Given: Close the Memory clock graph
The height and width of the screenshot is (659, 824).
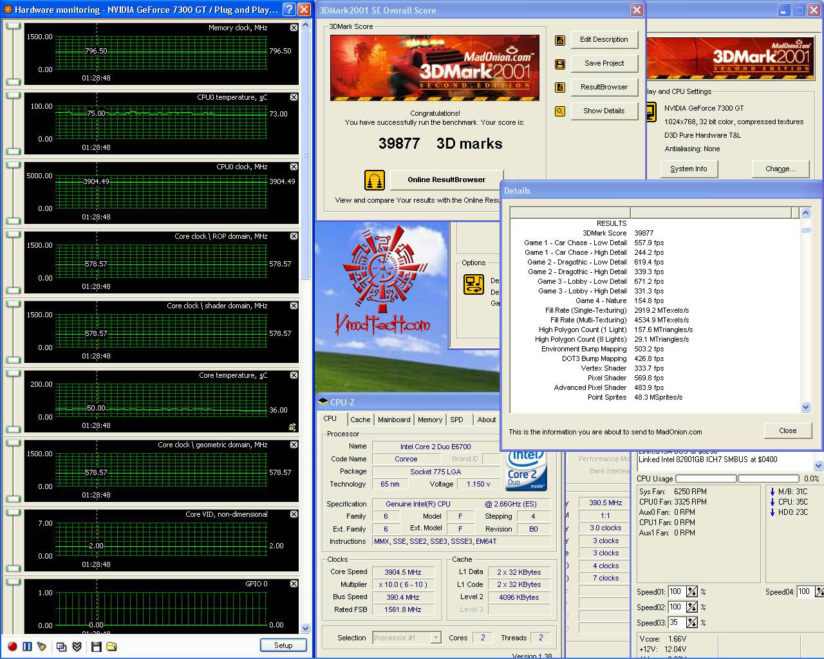Looking at the screenshot, I should (294, 28).
